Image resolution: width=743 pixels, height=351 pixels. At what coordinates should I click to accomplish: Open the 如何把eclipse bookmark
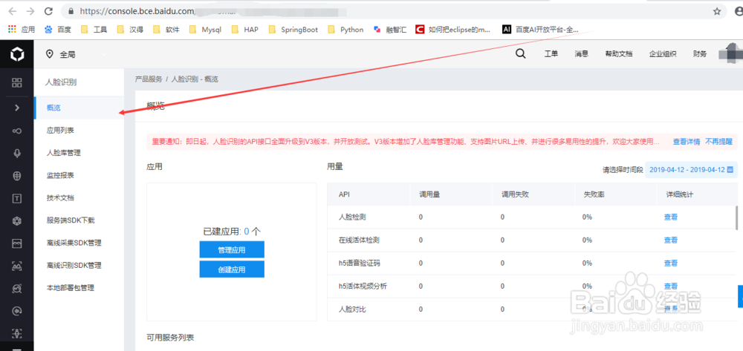click(x=453, y=30)
